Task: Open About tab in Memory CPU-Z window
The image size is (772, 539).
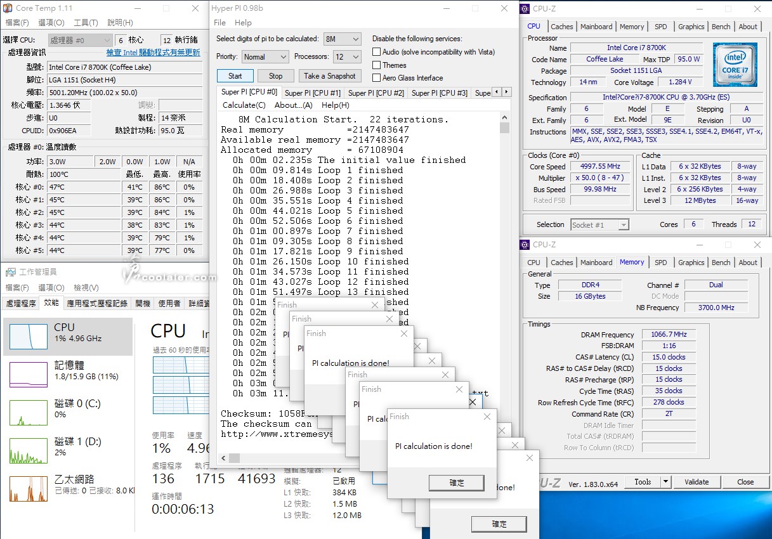Action: [748, 263]
